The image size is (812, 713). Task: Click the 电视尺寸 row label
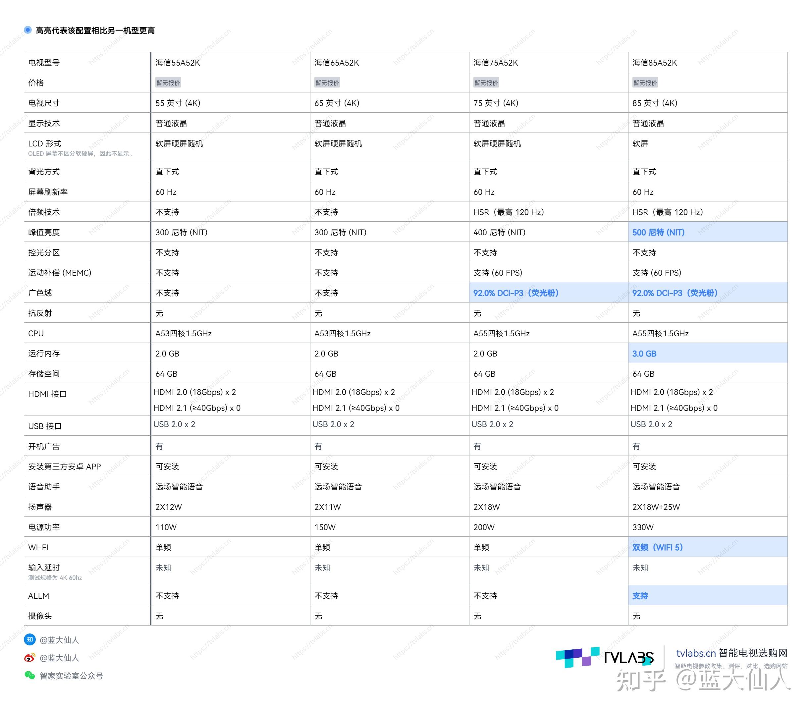(x=44, y=103)
